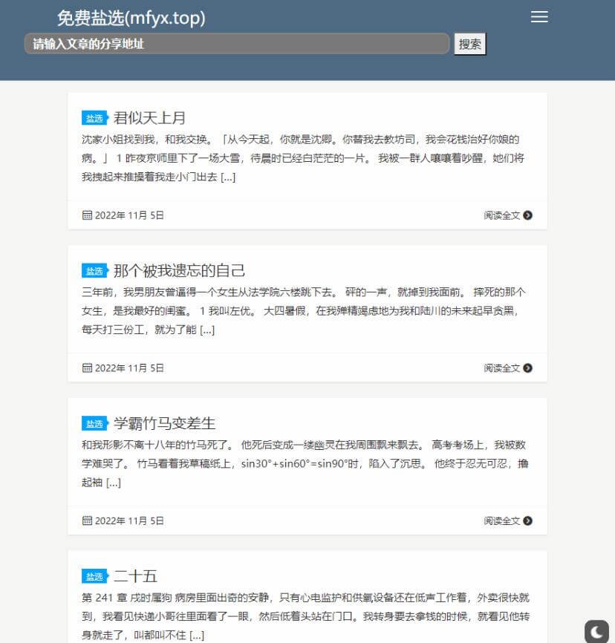
Task: Click 阅读全文 for 那个被我遗忘的自己
Action: (x=501, y=368)
